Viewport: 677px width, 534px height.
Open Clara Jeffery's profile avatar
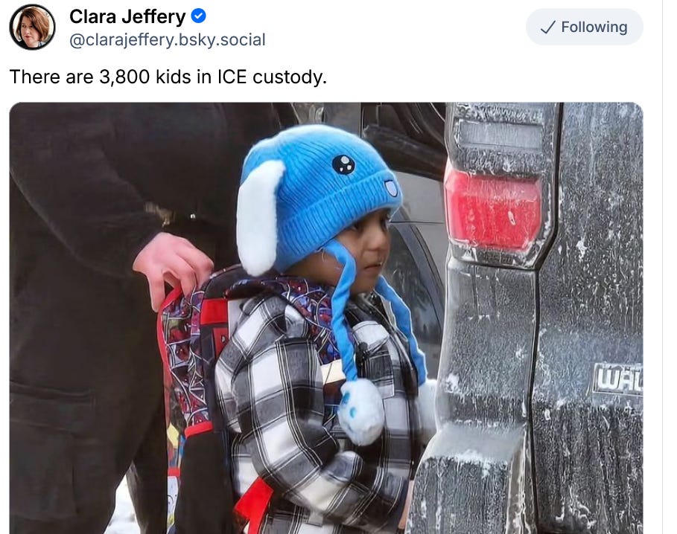coord(32,27)
